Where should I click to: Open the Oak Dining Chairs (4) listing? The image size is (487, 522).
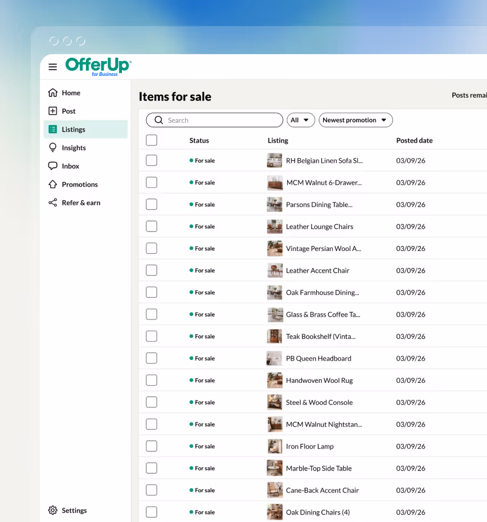[x=318, y=512]
